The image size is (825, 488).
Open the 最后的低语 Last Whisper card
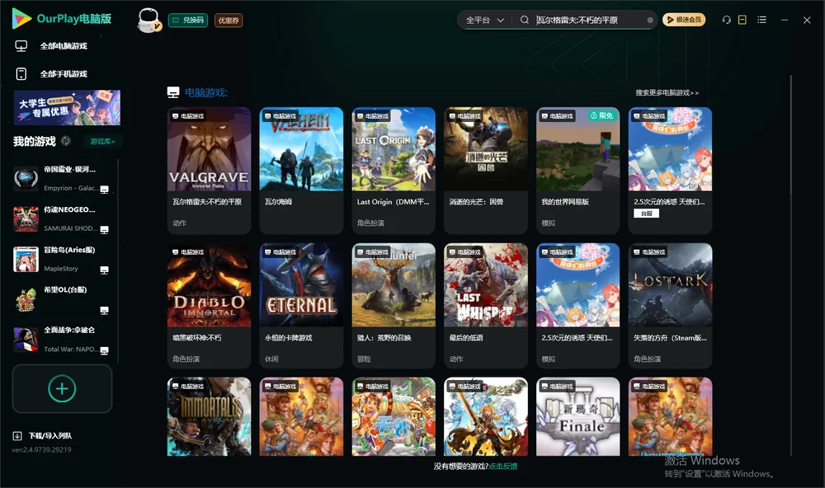(x=486, y=306)
